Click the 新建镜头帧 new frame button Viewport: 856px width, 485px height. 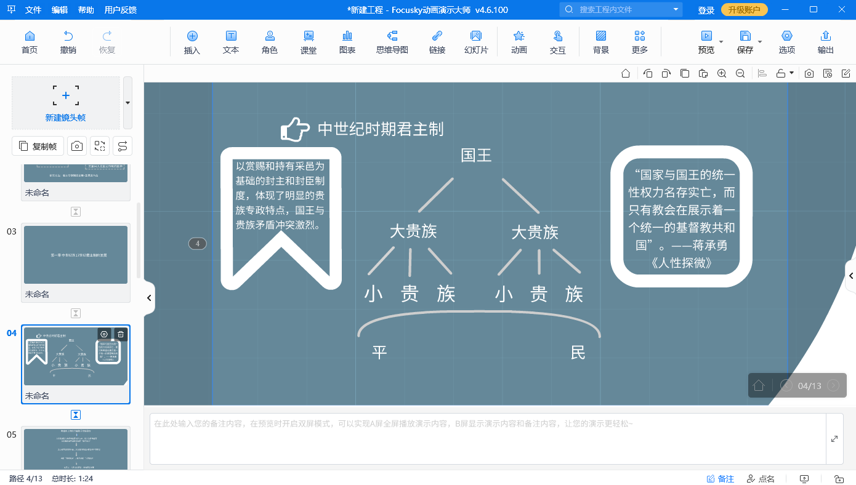click(66, 103)
